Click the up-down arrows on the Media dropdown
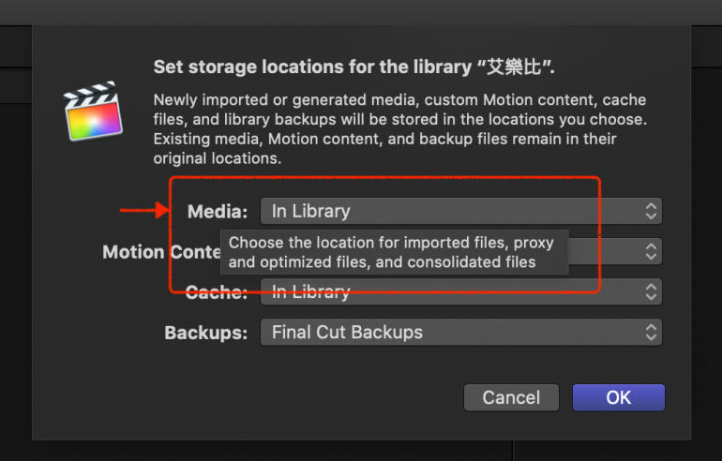This screenshot has height=461, width=722. (x=651, y=212)
